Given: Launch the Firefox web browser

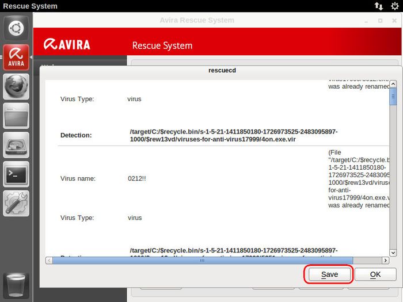Looking at the screenshot, I should (16, 87).
